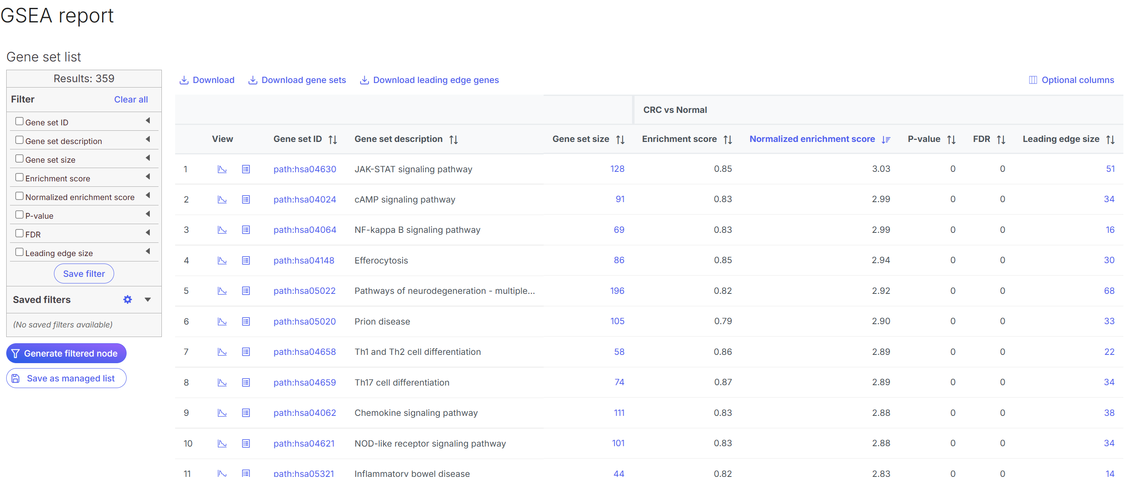Sort by Gene set ID column arrows
This screenshot has height=491, width=1135.
[x=333, y=140]
